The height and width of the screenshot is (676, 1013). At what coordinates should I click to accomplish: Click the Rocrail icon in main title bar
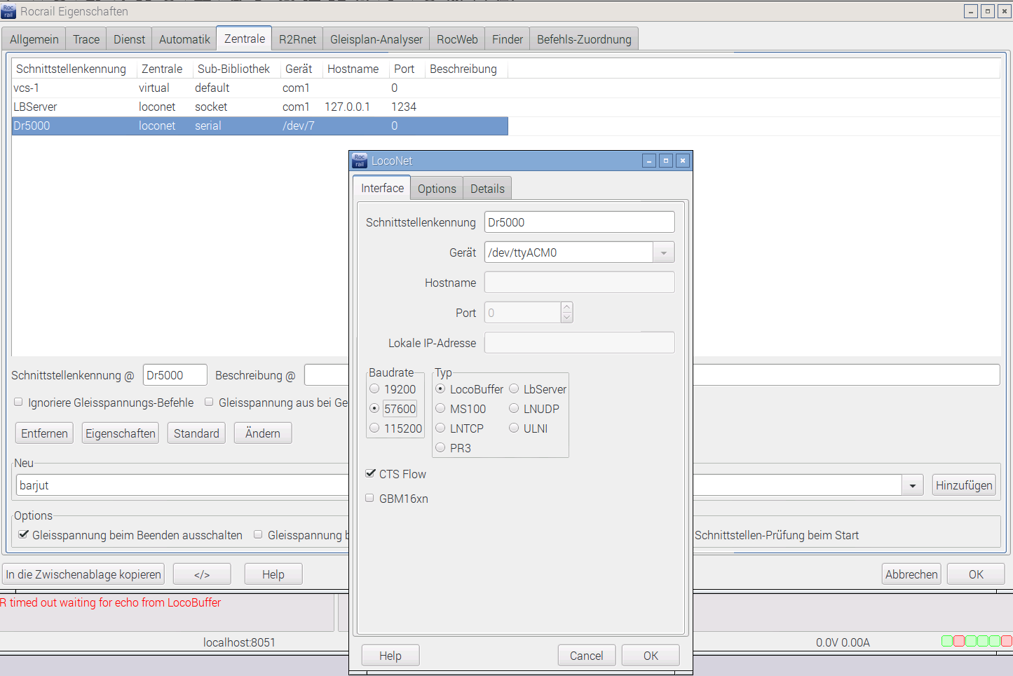coord(8,11)
